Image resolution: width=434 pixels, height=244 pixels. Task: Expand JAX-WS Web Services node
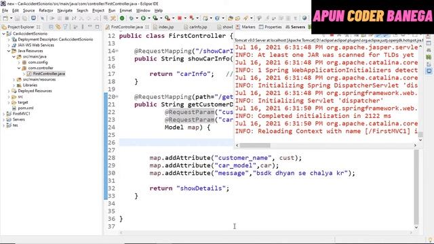[9, 45]
